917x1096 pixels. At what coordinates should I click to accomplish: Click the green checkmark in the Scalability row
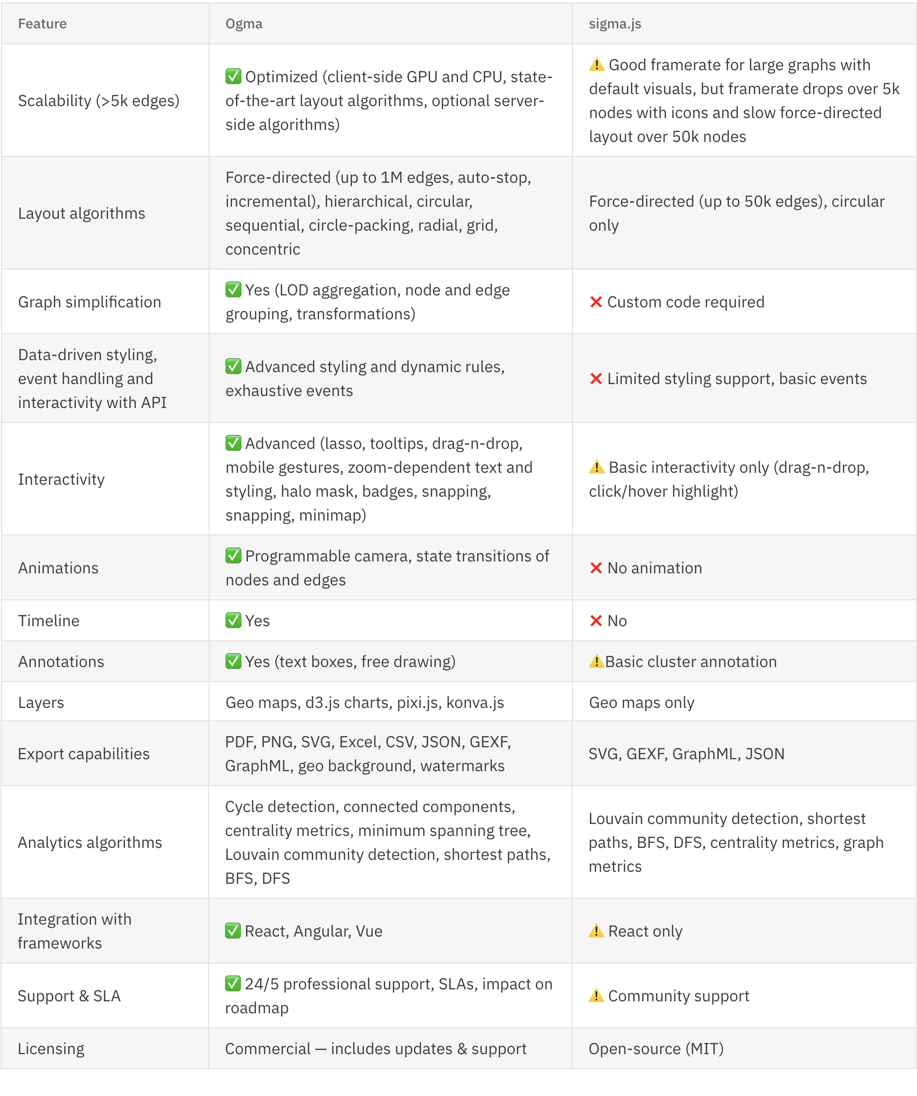(x=233, y=76)
